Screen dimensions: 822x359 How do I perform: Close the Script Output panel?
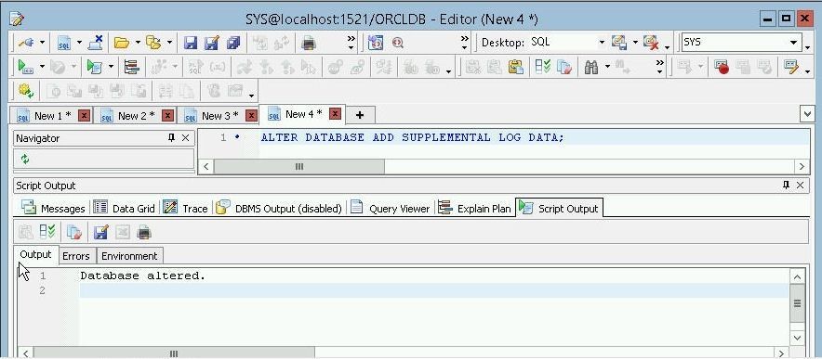point(800,186)
